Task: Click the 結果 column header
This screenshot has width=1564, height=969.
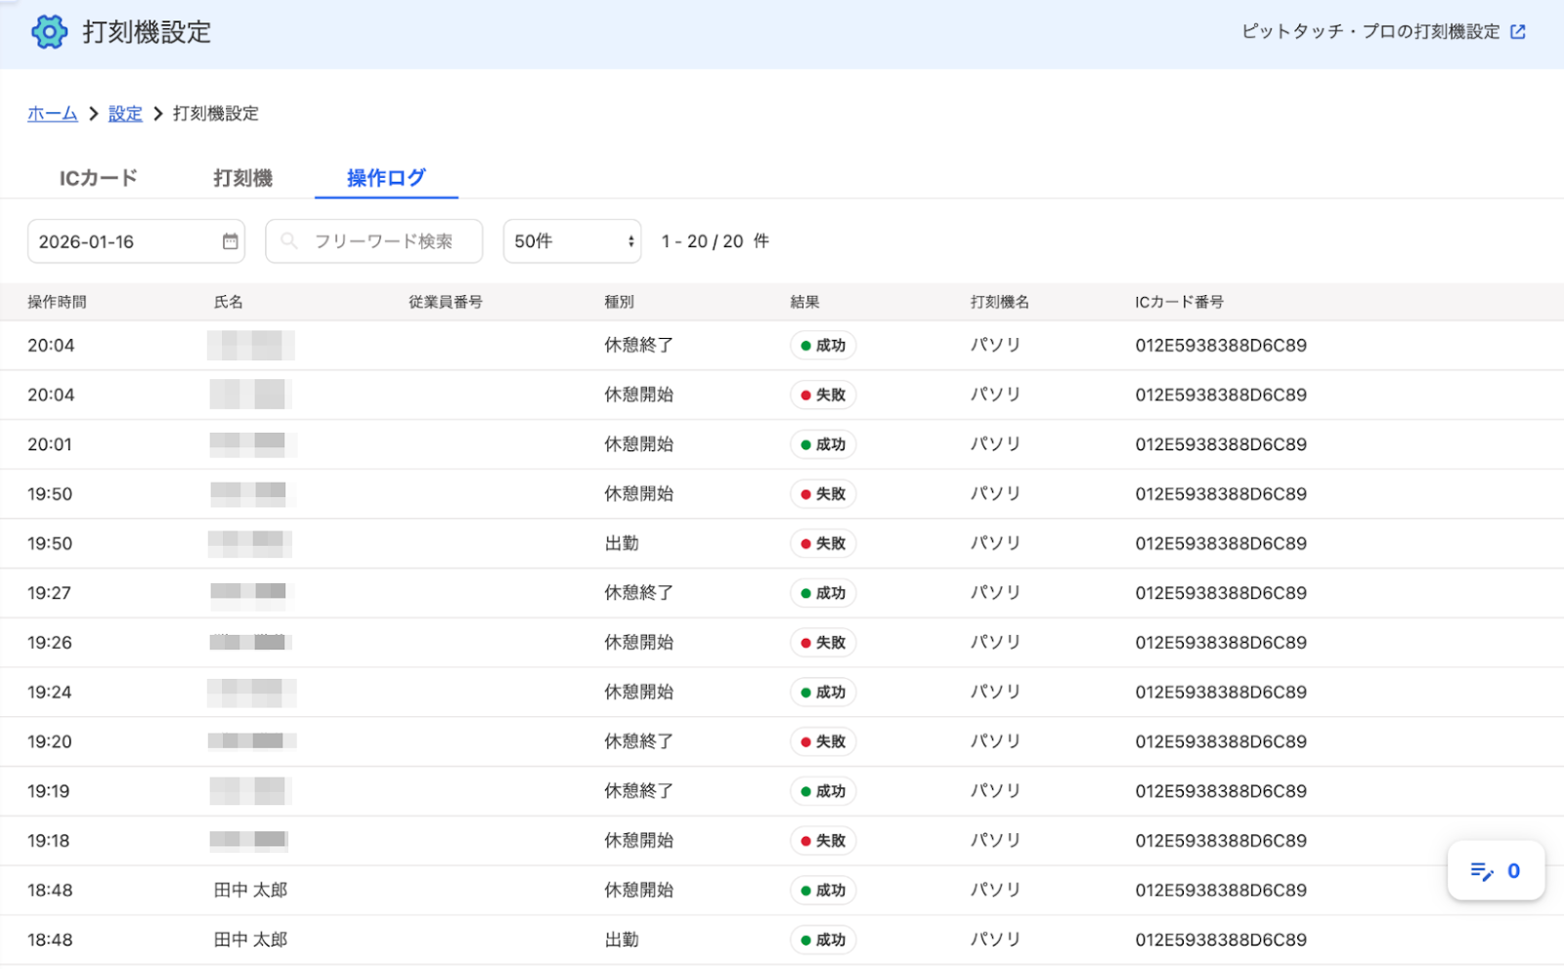Action: click(x=804, y=302)
